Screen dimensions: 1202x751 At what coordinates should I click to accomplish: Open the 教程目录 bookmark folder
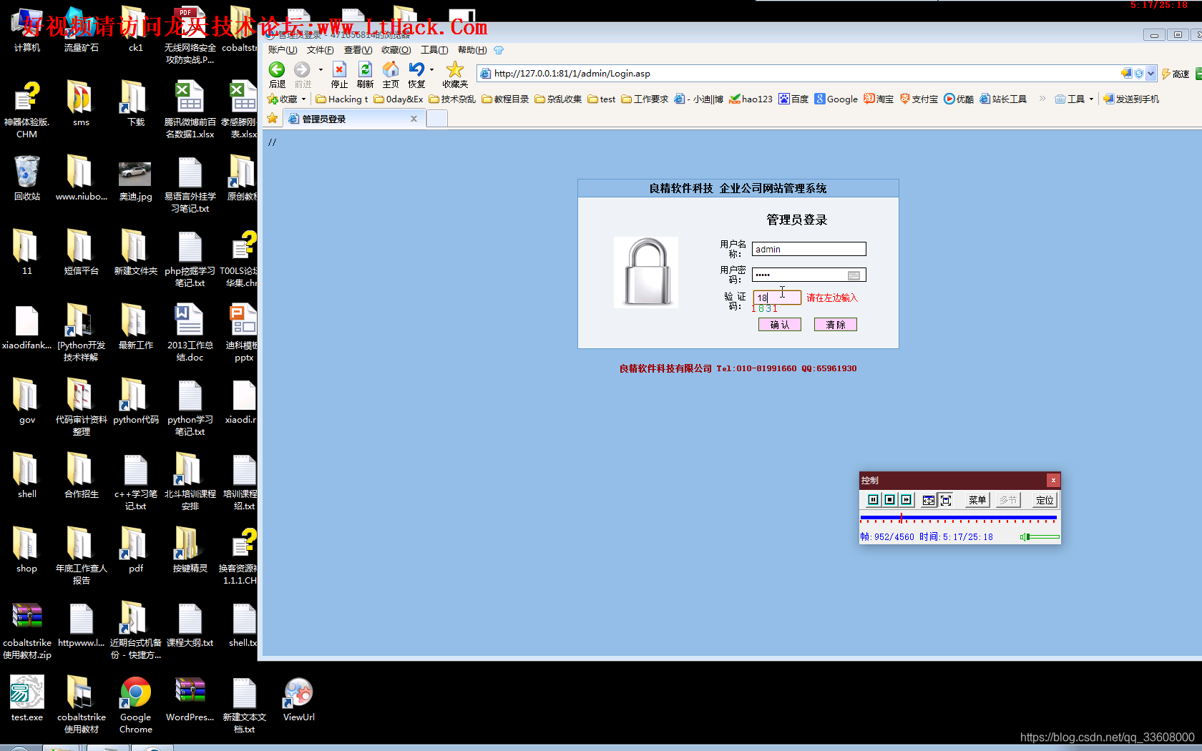pos(505,99)
